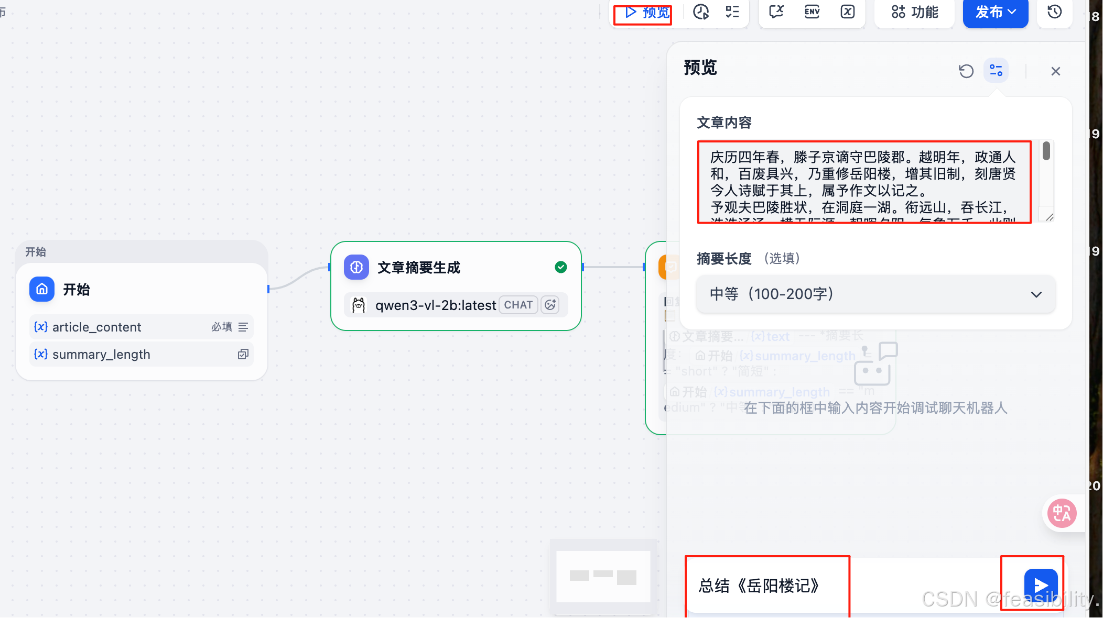Click the 预览 preview run button

(x=647, y=12)
